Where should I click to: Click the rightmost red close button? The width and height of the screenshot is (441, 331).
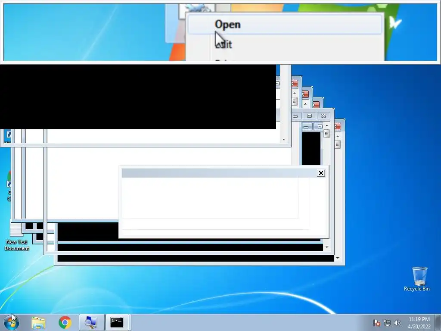[338, 127]
